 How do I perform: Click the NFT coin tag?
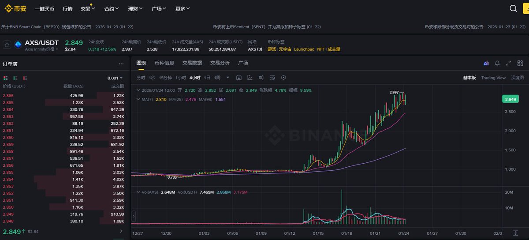(321, 49)
